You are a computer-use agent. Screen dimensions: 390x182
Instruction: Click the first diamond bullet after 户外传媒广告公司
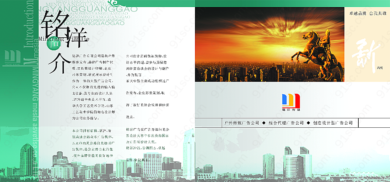(264, 123)
